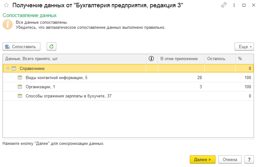Viewport: 260px width, 167px height.
Task: Click the table icon beside Организации
Action: [x=20, y=87]
